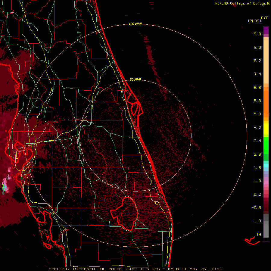271x271 pixels.
Task: Click the 9.8 value on color scale
Action: [x=257, y=34]
